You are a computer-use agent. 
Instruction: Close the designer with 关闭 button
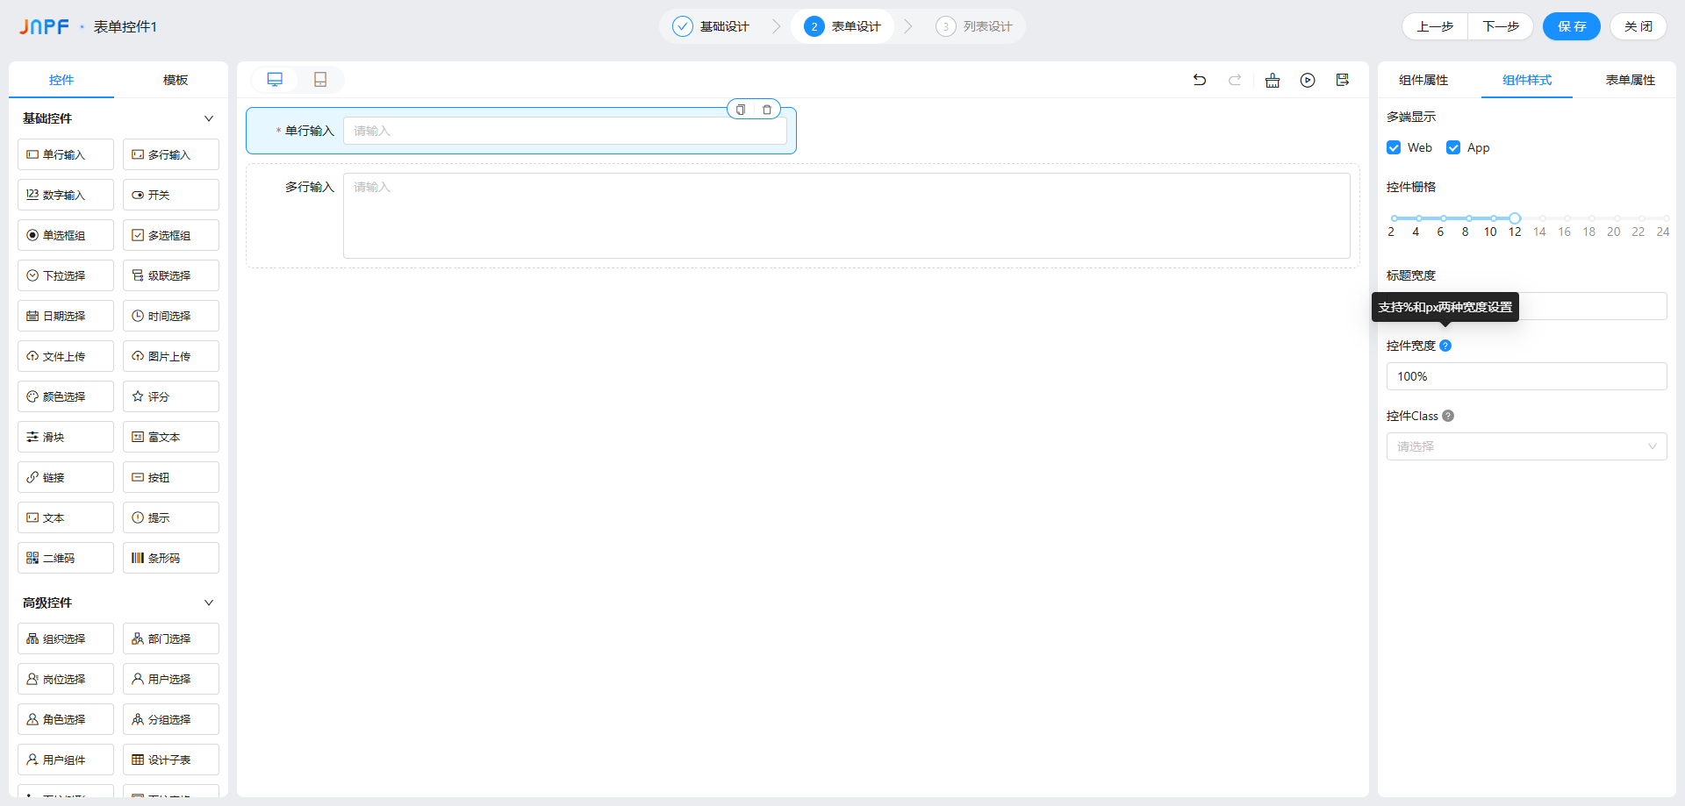[1638, 26]
